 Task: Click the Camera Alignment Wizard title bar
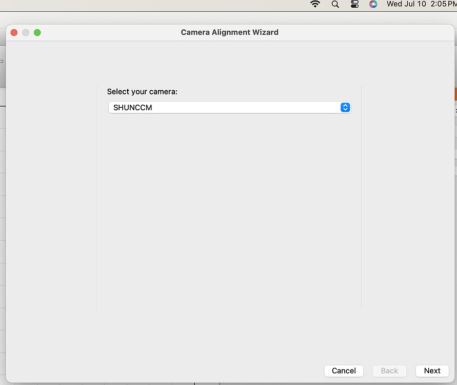[x=229, y=32]
